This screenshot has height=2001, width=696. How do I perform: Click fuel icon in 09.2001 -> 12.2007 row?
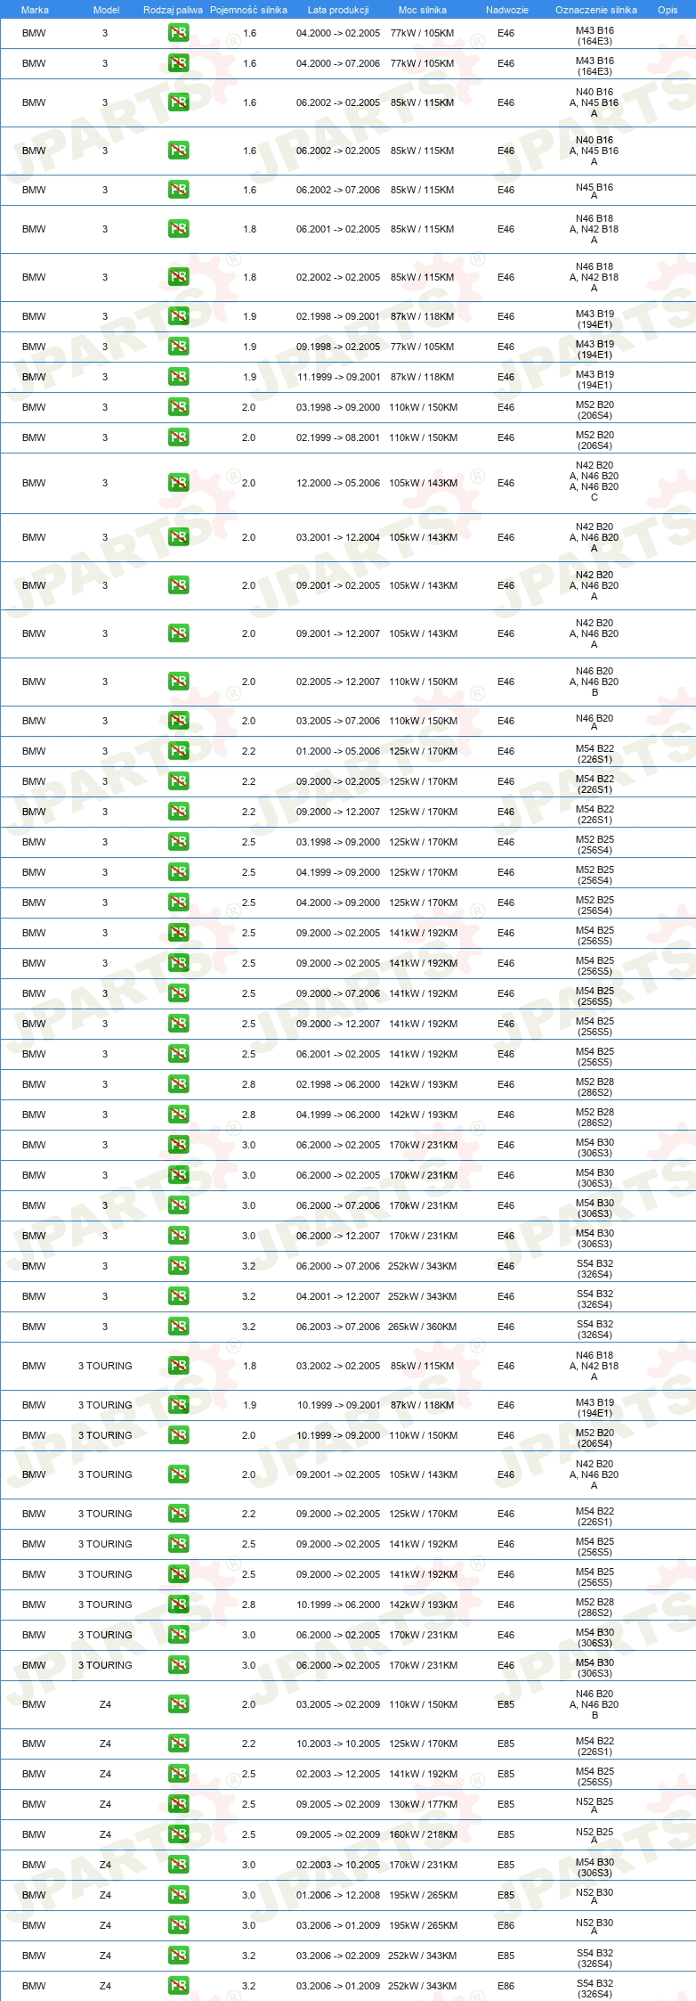pyautogui.click(x=178, y=633)
